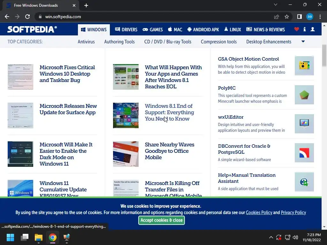Click the DBConvert for Oracle & PostgreSQL icon
The height and width of the screenshot is (245, 327).
click(x=304, y=153)
